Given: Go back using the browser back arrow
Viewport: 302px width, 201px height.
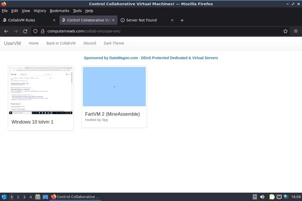Looking at the screenshot, I should point(6,31).
